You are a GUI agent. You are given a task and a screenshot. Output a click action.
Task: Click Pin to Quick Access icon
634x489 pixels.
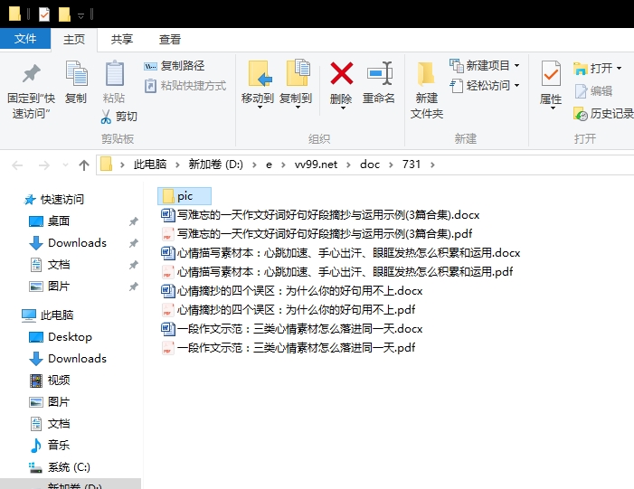[31, 73]
